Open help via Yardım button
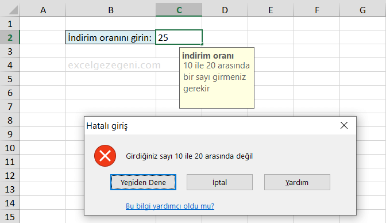The height and width of the screenshot is (223, 386). point(297,182)
